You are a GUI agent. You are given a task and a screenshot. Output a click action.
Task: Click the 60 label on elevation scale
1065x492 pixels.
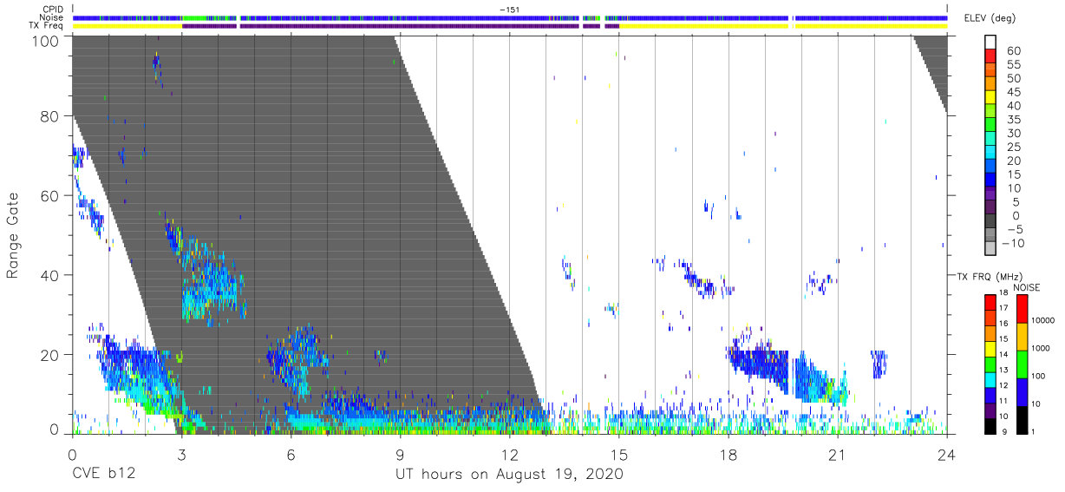pos(1012,51)
